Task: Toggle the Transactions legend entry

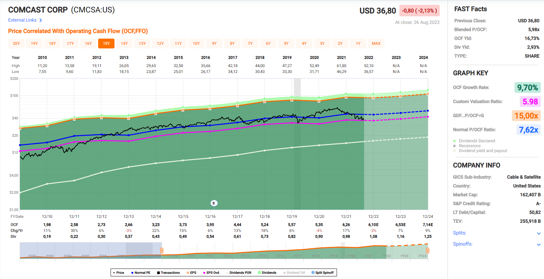Action: (168, 272)
